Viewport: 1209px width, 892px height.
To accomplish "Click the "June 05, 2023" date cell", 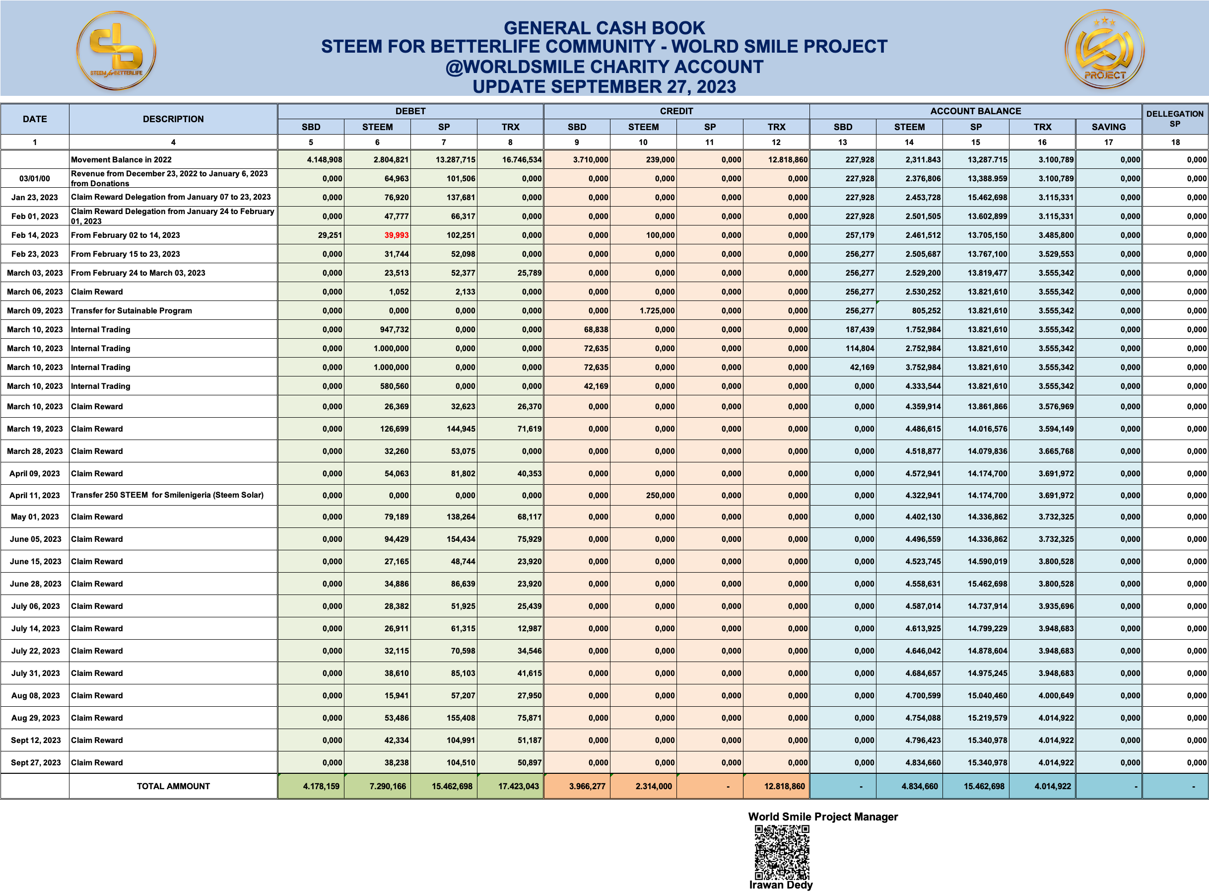I will point(35,539).
